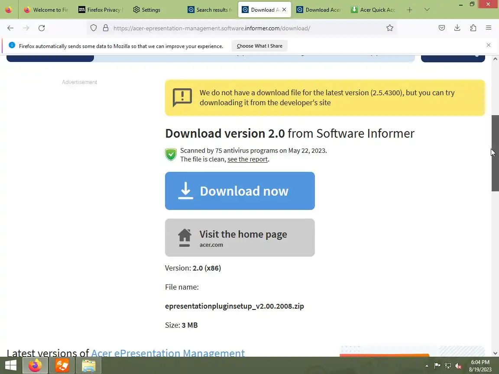
Task: Switch to Welcome to Firefox tab
Action: click(x=46, y=10)
